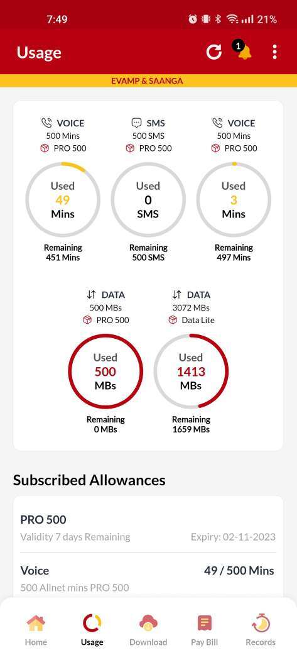Tap the 3 Mins voice usage ring
297x660 pixels.
point(234,199)
